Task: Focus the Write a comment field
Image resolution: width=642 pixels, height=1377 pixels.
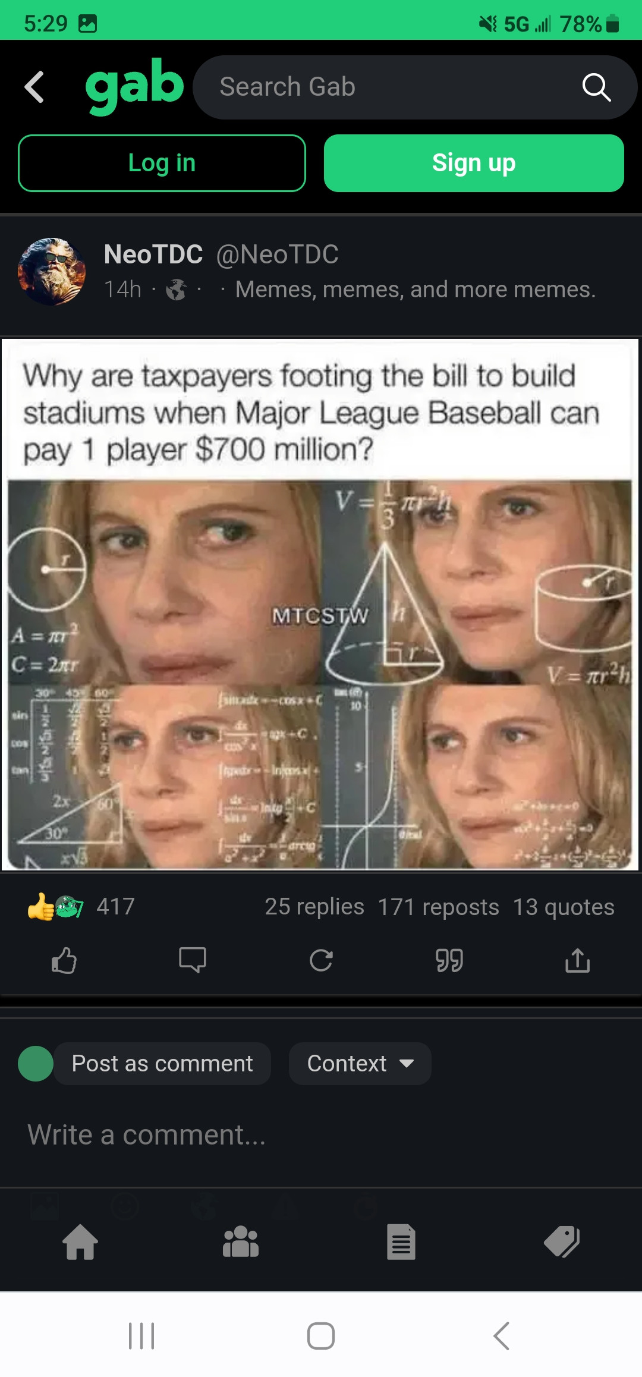Action: pyautogui.click(x=321, y=1134)
